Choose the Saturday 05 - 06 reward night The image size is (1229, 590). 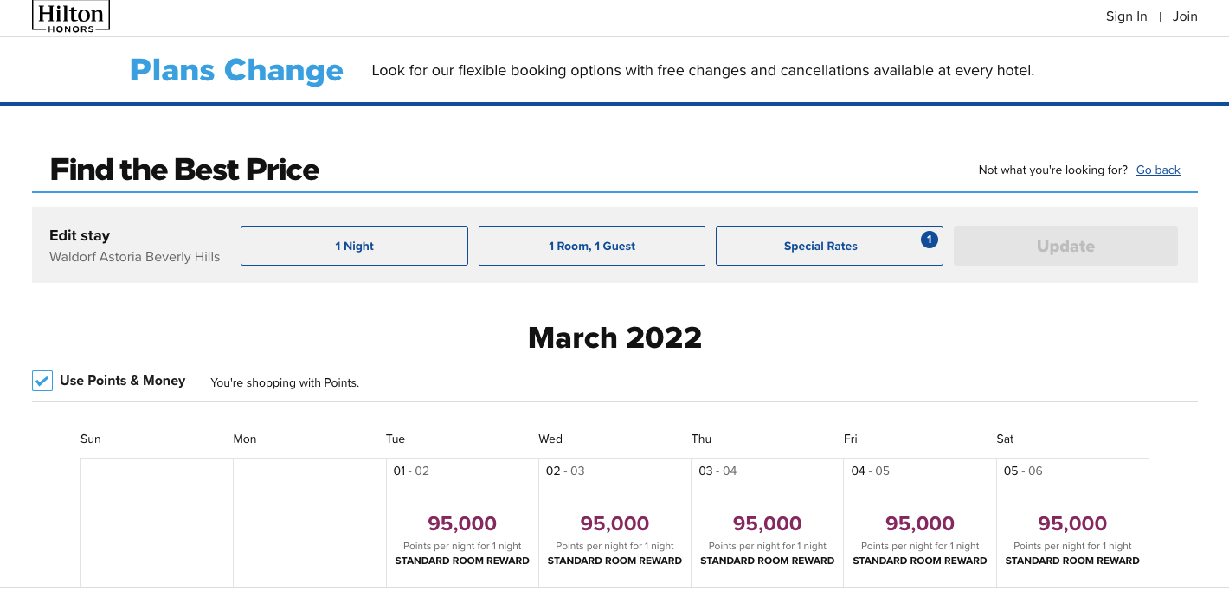point(1072,523)
